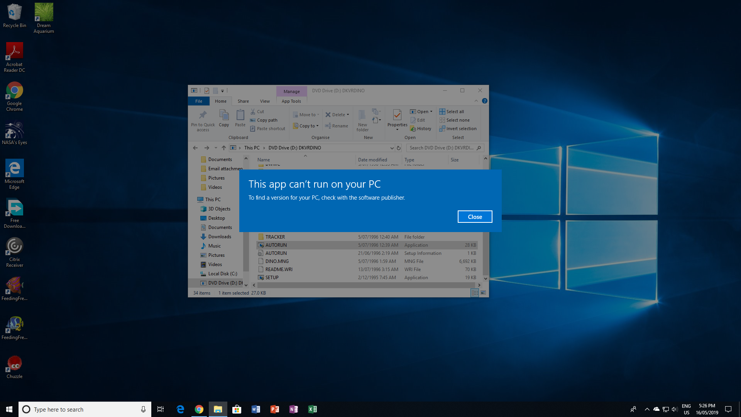Image resolution: width=741 pixels, height=417 pixels.
Task: Click the AUTORUN application file
Action: tap(276, 245)
